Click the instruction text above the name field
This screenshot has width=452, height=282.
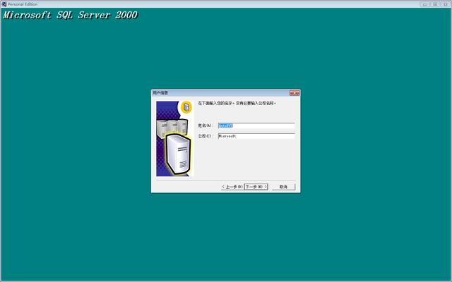click(237, 103)
